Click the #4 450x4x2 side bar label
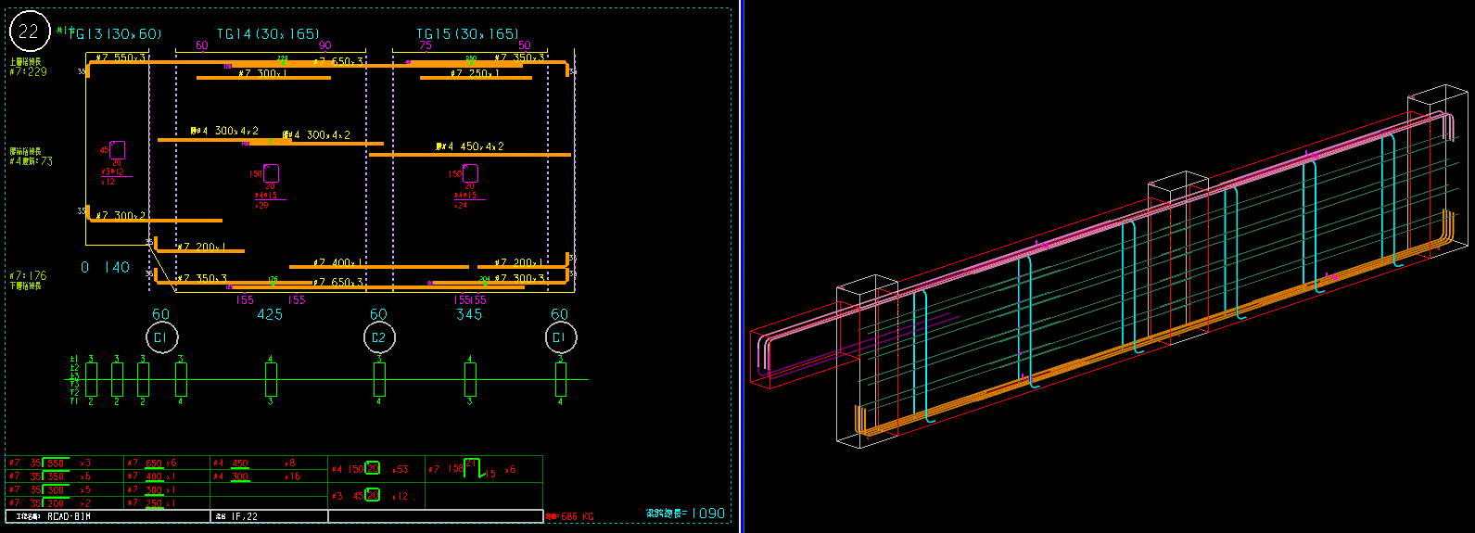The height and width of the screenshot is (533, 1475). [469, 146]
